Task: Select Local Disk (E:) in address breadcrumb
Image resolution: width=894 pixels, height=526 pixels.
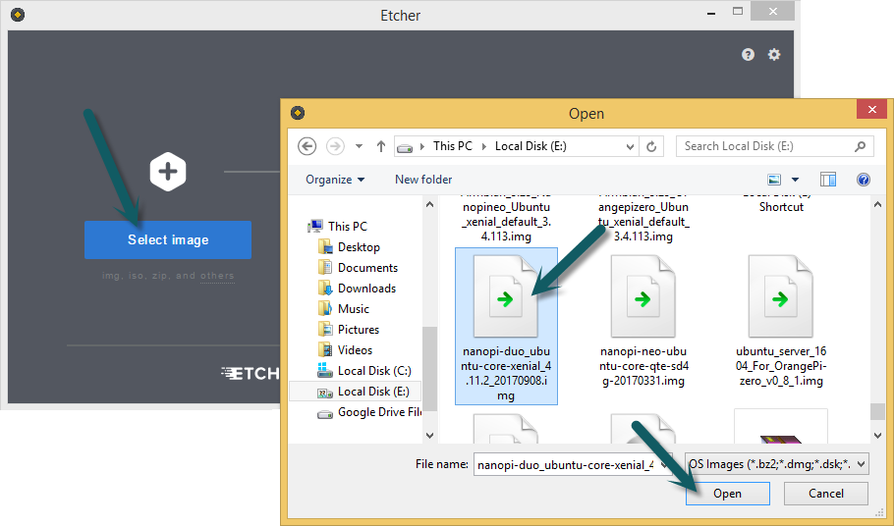Action: (531, 146)
